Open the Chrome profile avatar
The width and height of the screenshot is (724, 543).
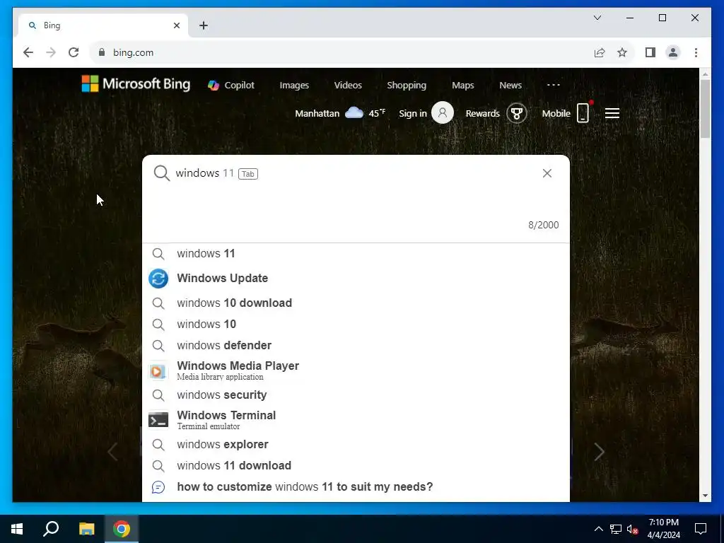(x=673, y=52)
